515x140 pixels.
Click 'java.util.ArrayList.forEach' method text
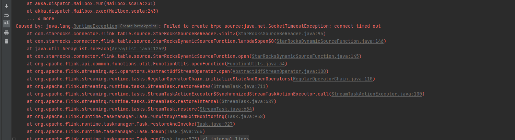pyautogui.click(x=72, y=49)
